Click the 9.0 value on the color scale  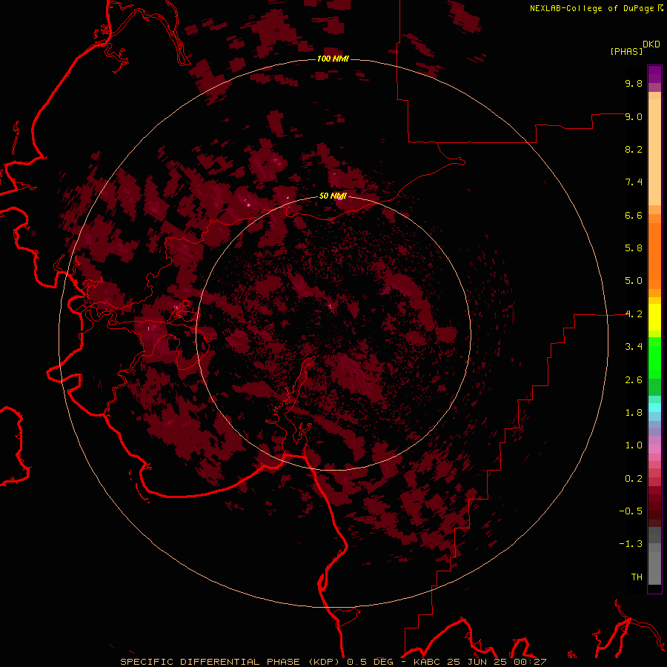[x=634, y=116]
